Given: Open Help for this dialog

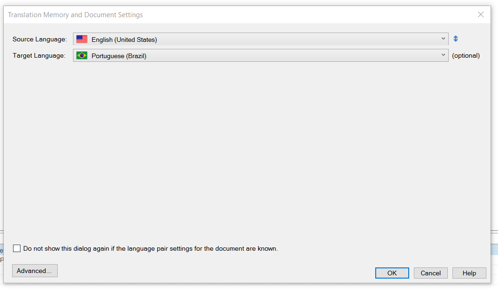Looking at the screenshot, I should coord(469,273).
